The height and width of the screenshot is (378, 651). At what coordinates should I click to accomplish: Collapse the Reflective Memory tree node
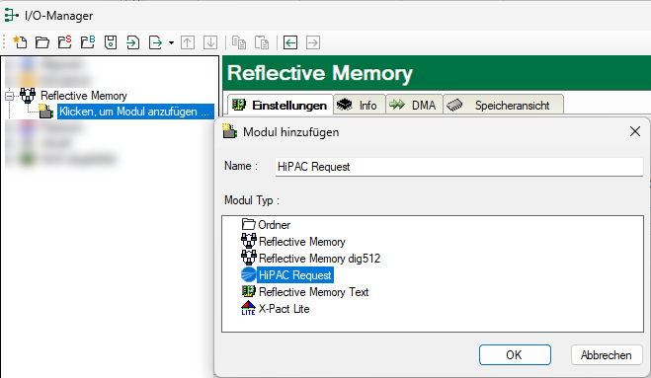point(9,96)
